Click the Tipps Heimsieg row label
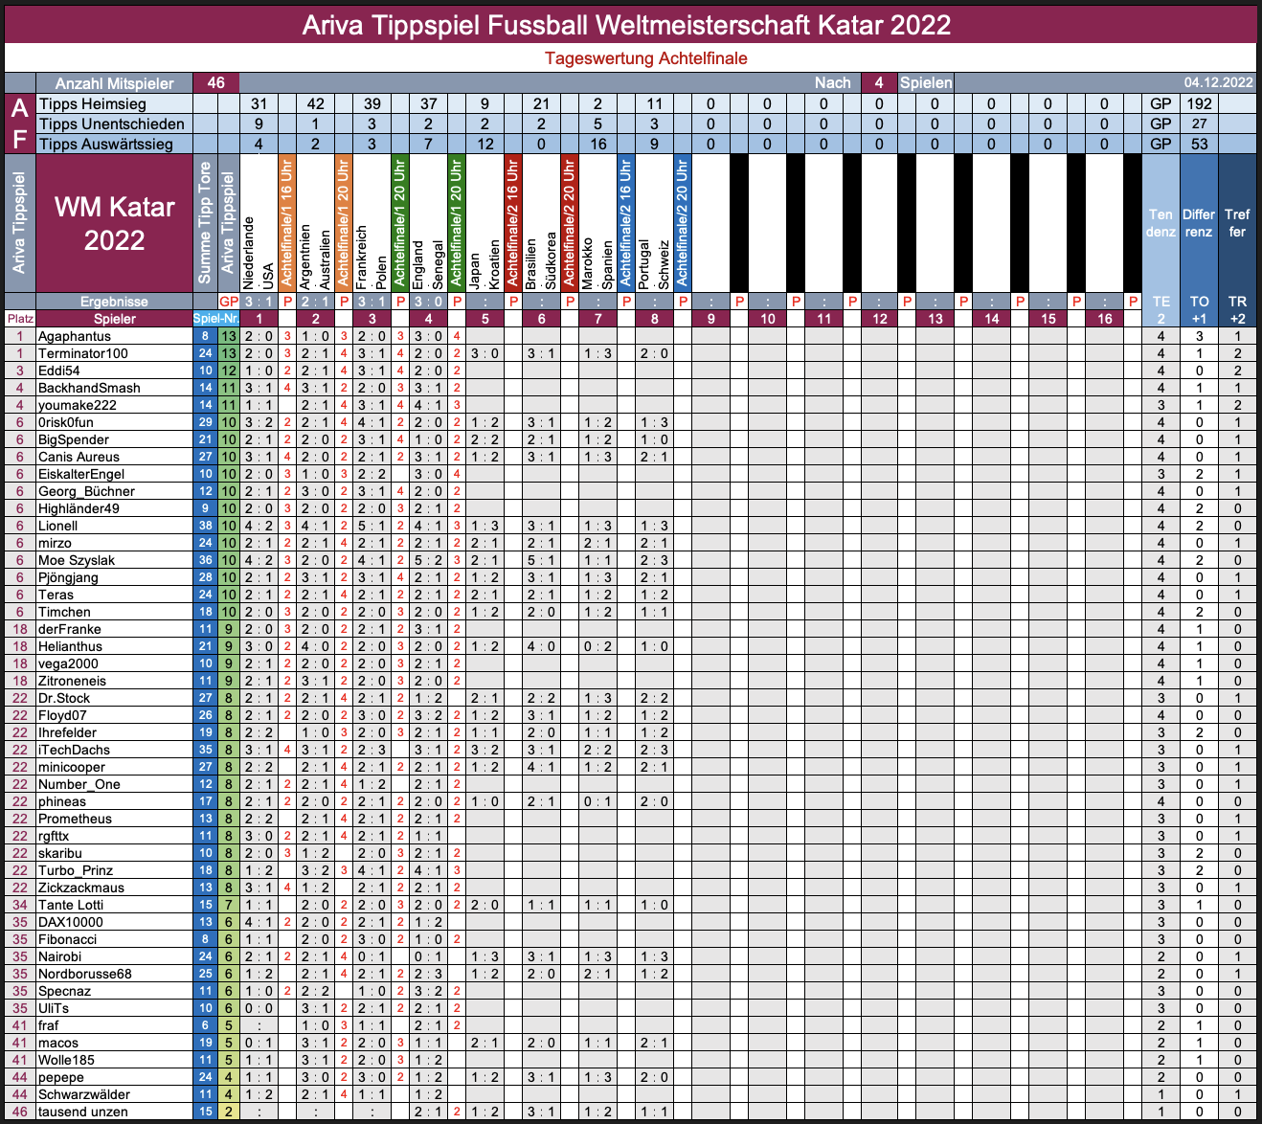The image size is (1262, 1124). click(93, 103)
